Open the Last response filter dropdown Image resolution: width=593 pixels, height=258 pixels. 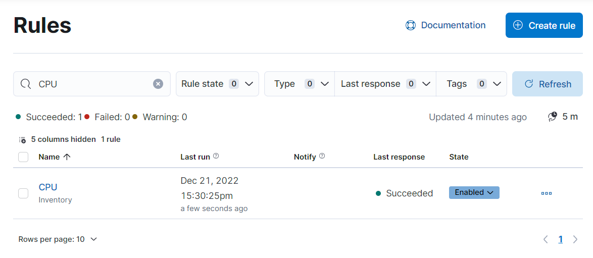(385, 84)
